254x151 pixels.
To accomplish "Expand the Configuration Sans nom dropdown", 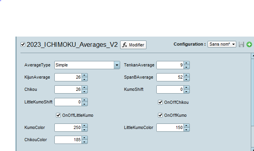I will click(222, 44).
